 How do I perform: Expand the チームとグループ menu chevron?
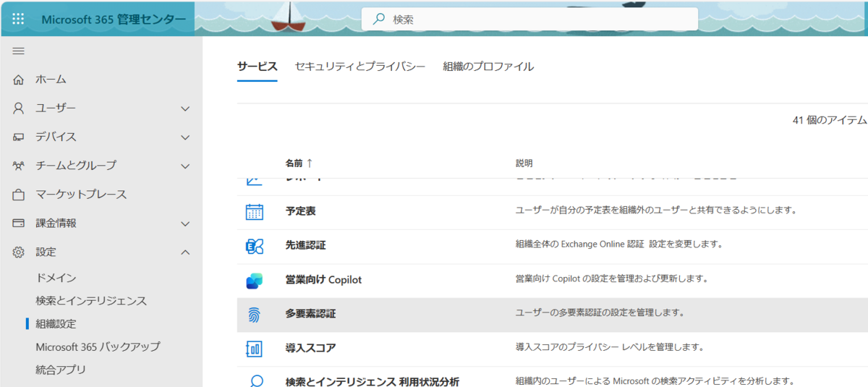(185, 166)
